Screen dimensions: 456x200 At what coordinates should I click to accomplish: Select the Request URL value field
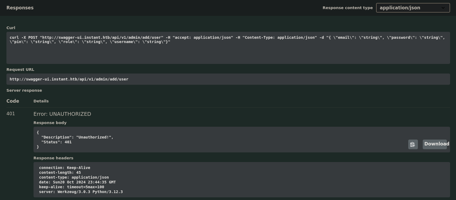(x=228, y=79)
